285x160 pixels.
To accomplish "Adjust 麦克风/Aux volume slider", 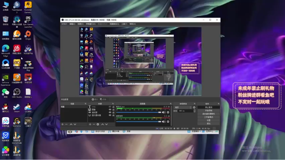I will [x=139, y=112].
